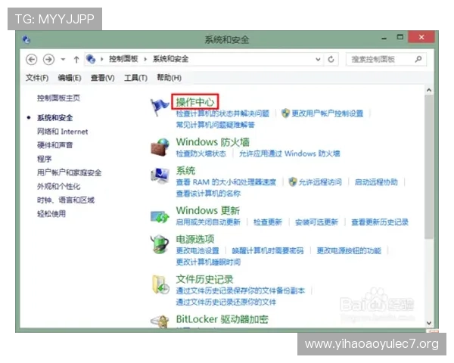
Task: Open 电源选项 heading
Action: tap(195, 239)
